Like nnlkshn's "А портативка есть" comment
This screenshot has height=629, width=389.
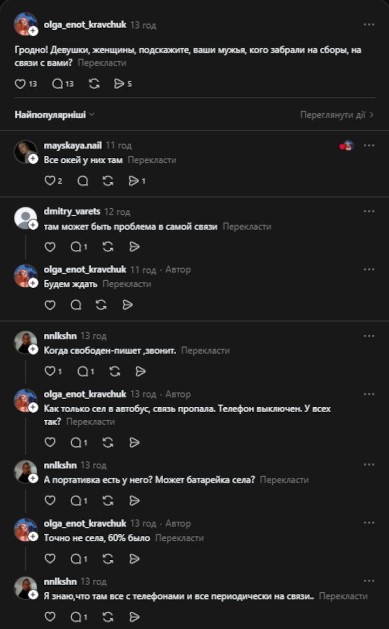click(50, 500)
